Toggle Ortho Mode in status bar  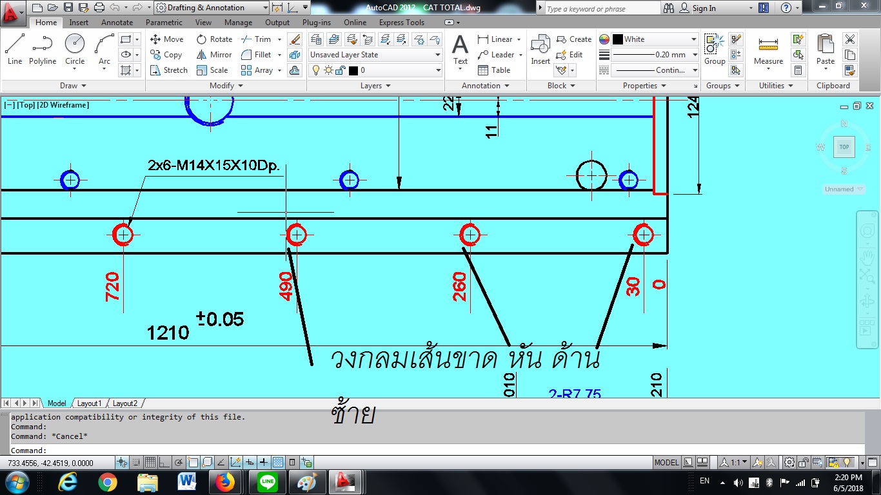tap(164, 462)
